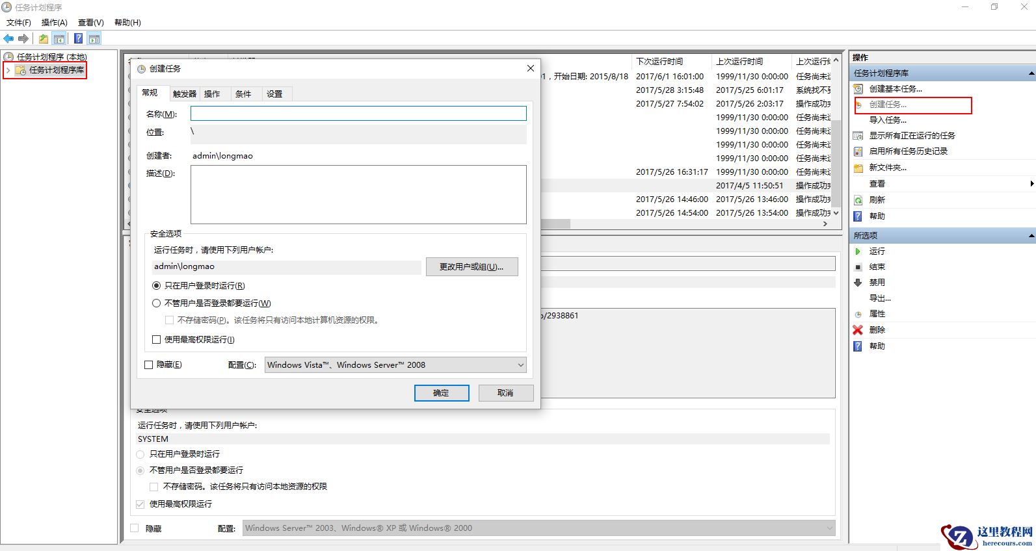
Task: Open the 操作(A) menu
Action: coord(55,23)
